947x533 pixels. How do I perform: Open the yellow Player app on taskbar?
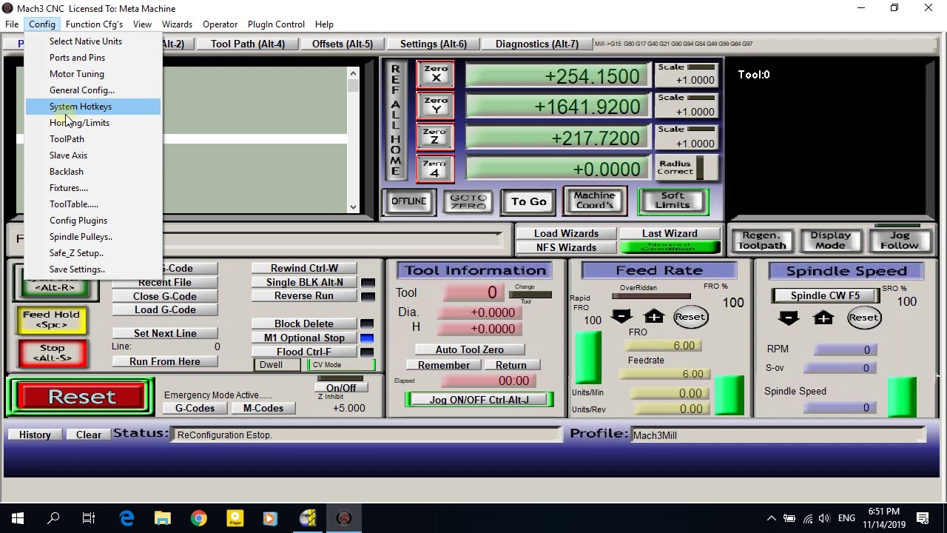tap(235, 518)
